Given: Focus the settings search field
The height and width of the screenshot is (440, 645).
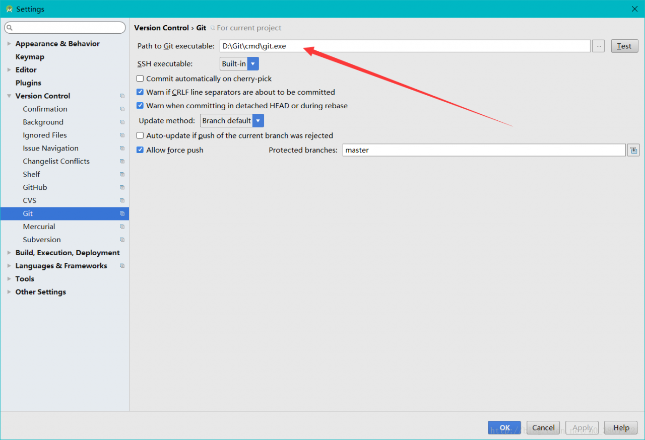Looking at the screenshot, I should pyautogui.click(x=64, y=28).
